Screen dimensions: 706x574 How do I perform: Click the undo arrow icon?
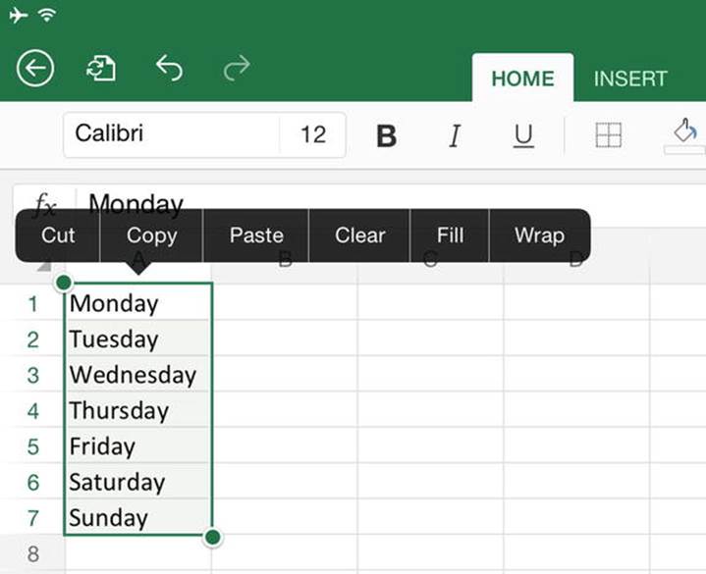[169, 68]
